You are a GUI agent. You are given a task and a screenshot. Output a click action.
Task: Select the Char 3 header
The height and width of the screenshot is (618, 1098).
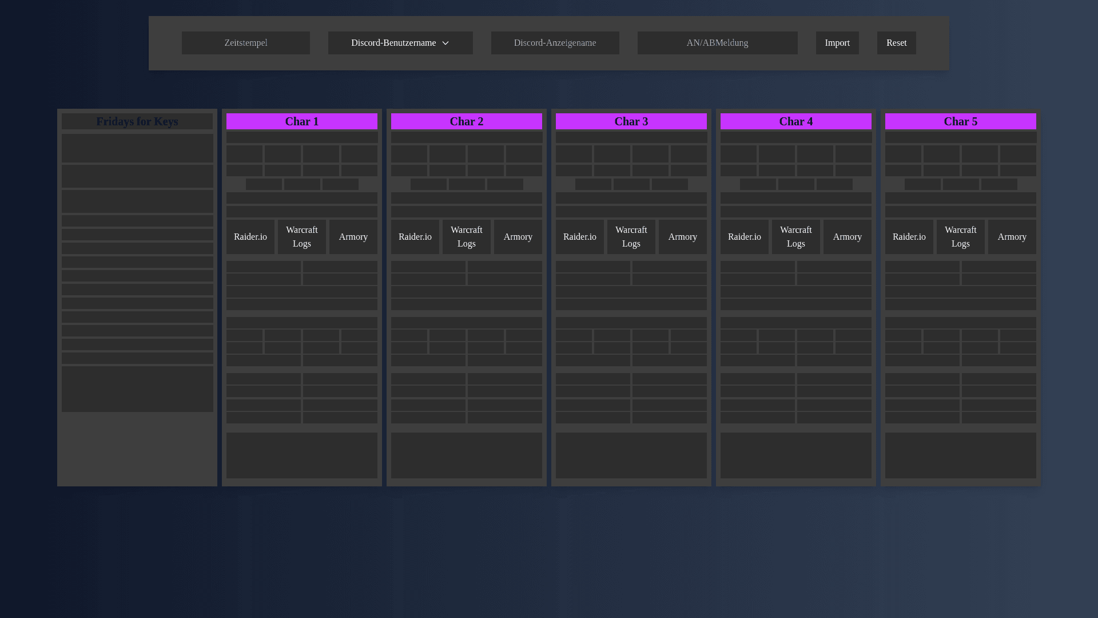tap(631, 121)
